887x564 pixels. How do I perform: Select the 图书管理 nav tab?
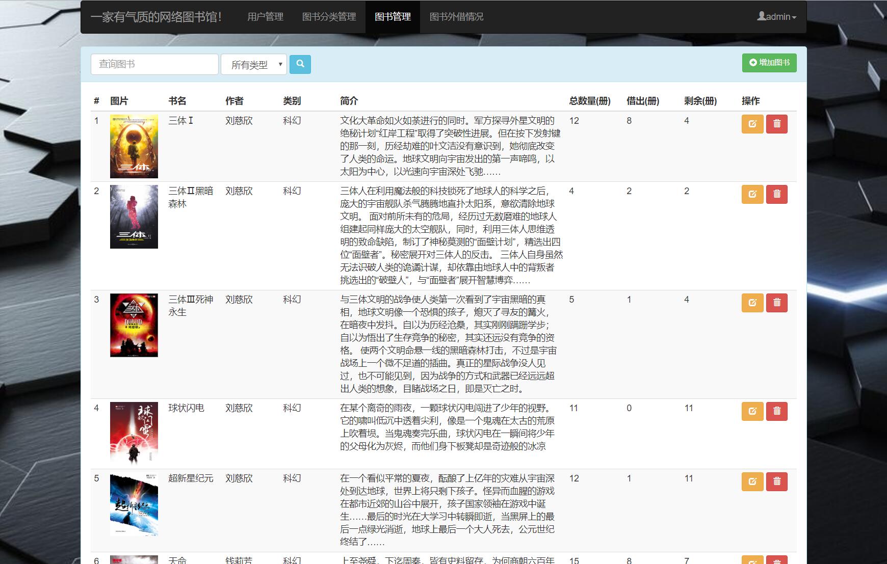click(x=393, y=17)
